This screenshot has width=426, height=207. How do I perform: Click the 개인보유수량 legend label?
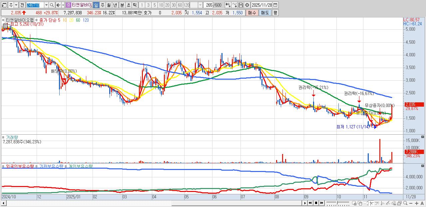coord(80,166)
